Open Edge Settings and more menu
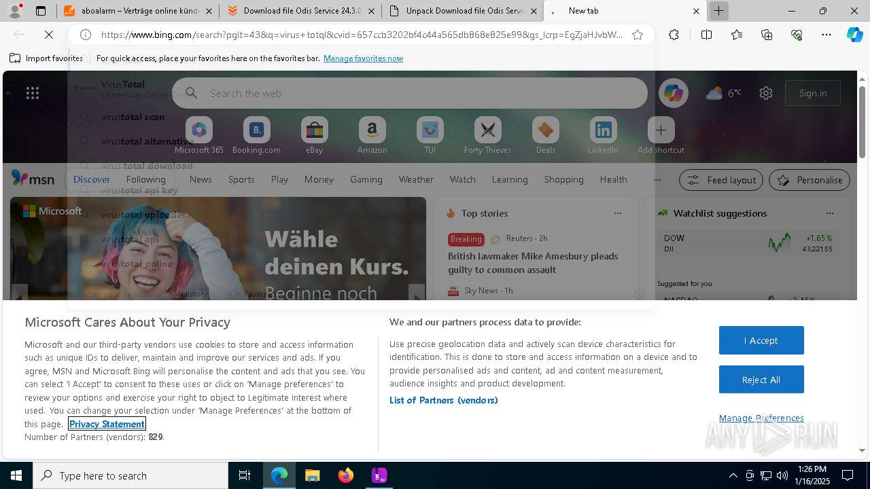 tap(826, 35)
